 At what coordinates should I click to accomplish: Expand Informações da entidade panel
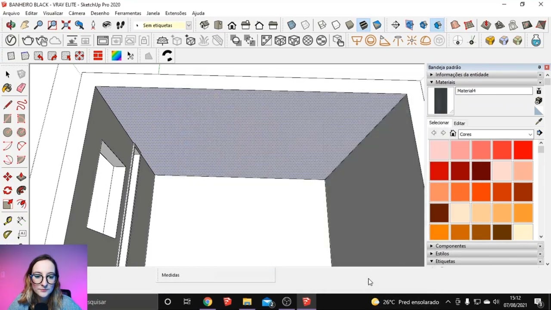pos(484,74)
